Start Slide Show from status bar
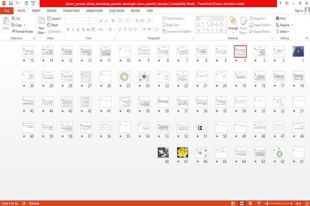310x206 pixels. [x=259, y=203]
